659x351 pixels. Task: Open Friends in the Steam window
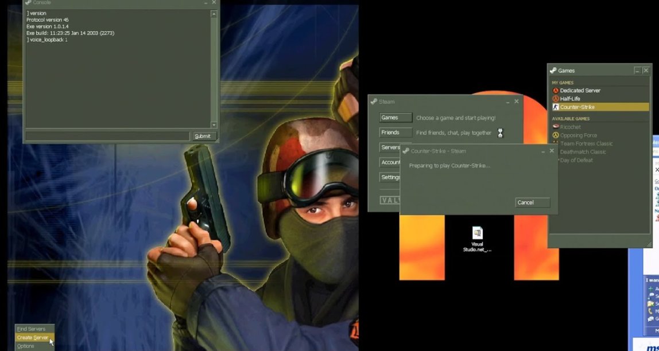[396, 132]
